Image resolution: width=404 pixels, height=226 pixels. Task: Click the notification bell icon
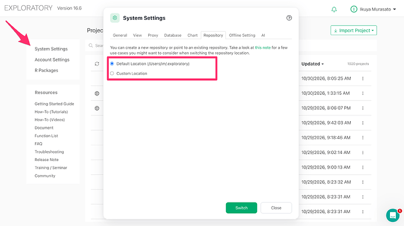click(x=334, y=9)
